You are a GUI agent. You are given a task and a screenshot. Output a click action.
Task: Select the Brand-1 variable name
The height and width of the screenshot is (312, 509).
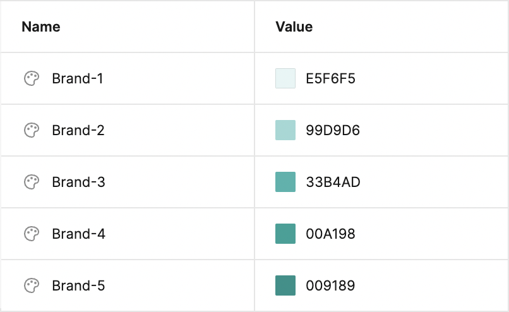point(78,79)
